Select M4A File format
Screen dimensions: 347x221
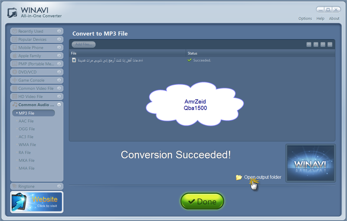pos(26,169)
